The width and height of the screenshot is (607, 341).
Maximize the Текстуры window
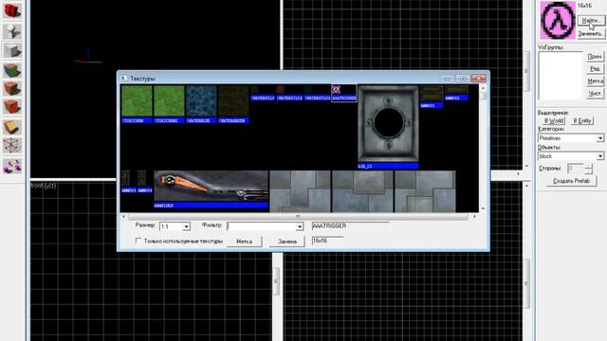(463, 79)
